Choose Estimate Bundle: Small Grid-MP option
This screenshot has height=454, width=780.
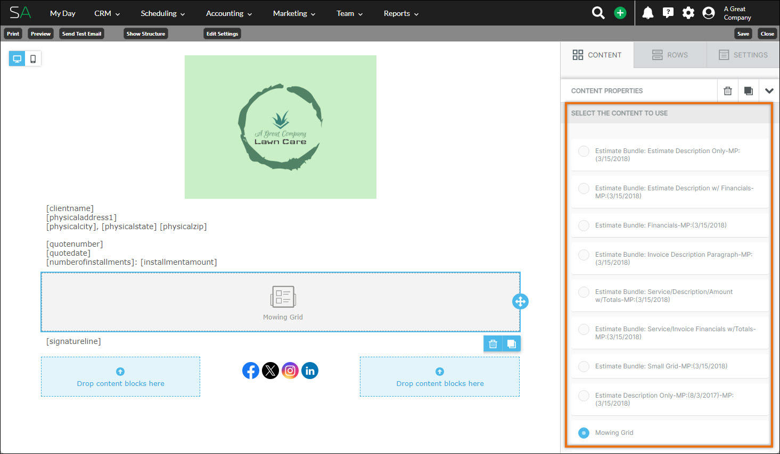[x=584, y=366]
